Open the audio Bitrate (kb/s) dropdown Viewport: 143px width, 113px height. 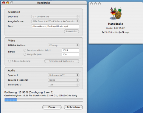(x=63, y=85)
